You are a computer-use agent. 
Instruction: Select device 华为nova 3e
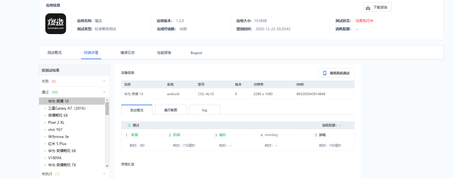point(72,137)
